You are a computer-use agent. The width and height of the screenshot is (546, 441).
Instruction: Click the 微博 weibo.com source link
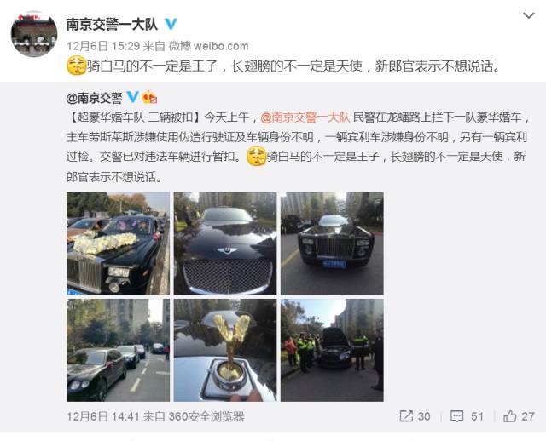point(208,46)
